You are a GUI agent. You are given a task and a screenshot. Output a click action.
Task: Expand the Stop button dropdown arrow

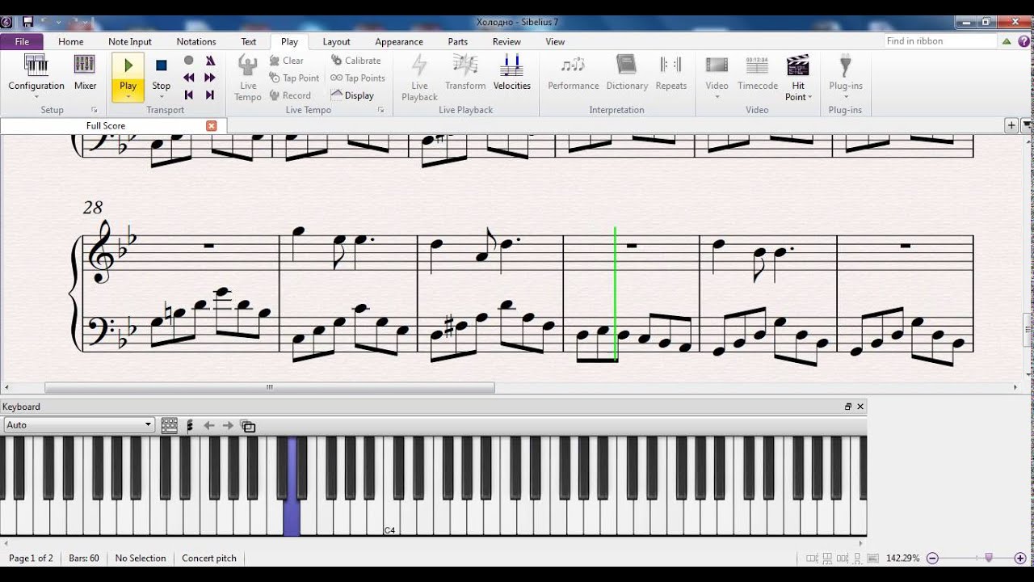tap(162, 97)
